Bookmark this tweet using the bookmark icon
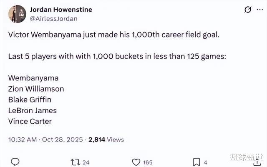The width and height of the screenshot is (267, 167). pos(196,162)
